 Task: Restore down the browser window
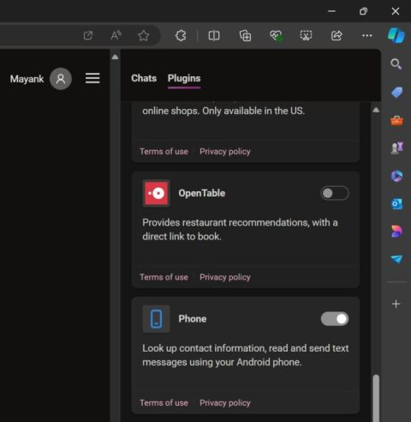point(363,11)
